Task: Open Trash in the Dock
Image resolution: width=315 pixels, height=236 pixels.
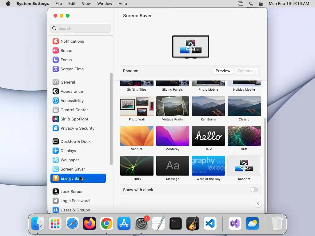Action: click(277, 224)
